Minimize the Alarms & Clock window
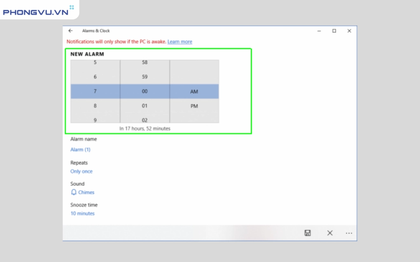The height and width of the screenshot is (262, 420). (x=319, y=31)
